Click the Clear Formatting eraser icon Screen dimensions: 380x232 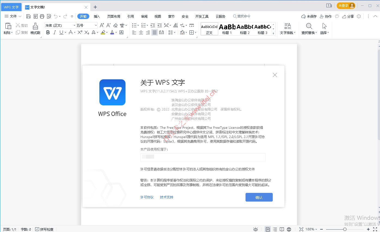115,25
